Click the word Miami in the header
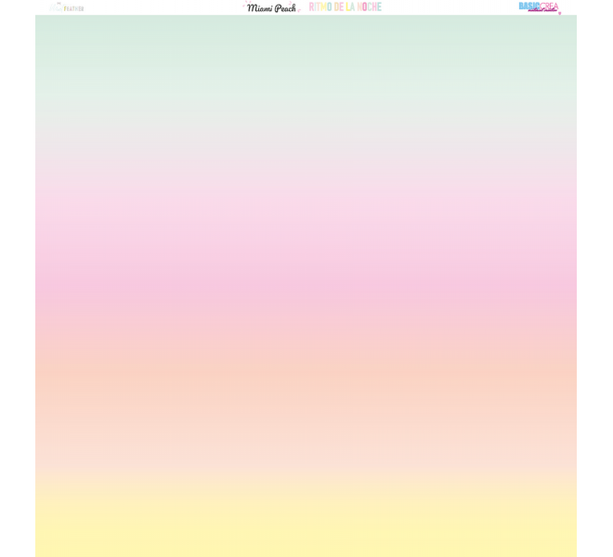The height and width of the screenshot is (557, 613). [x=259, y=7]
